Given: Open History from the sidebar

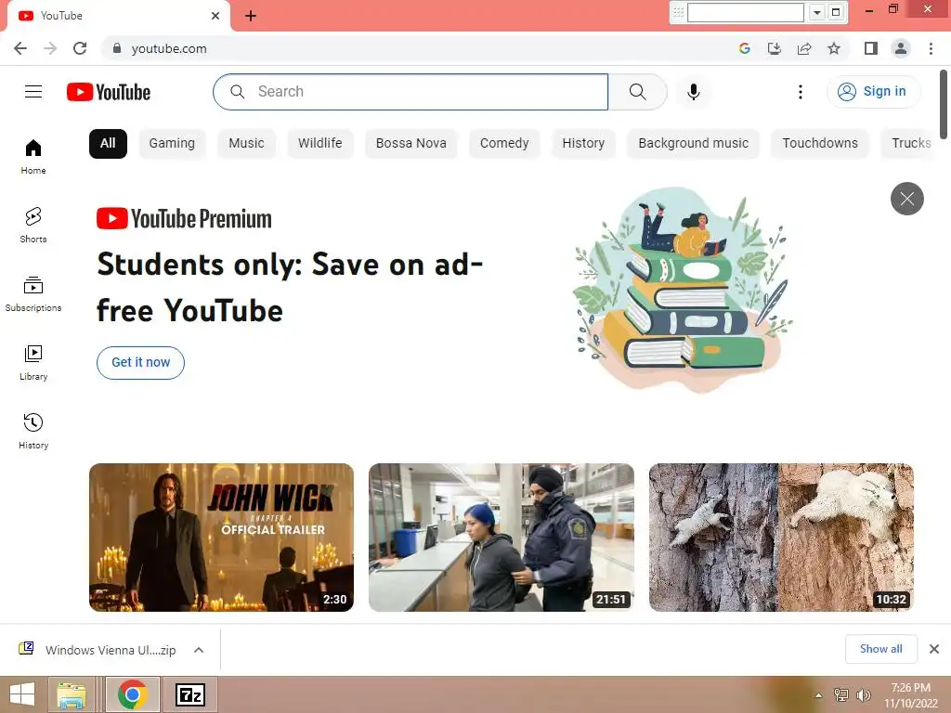Looking at the screenshot, I should (x=33, y=431).
